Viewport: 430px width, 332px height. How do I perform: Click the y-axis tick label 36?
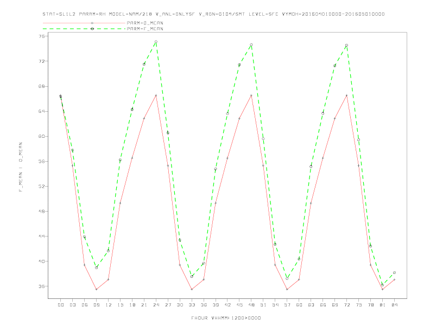43,286
